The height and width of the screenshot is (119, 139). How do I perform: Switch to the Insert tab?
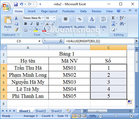point(31,11)
